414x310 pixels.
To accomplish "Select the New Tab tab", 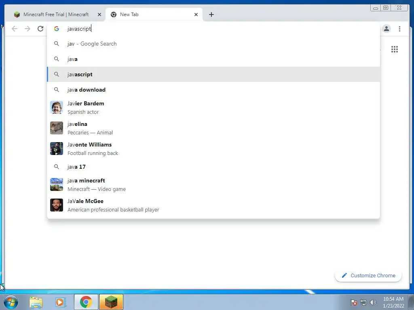I will tap(154, 15).
